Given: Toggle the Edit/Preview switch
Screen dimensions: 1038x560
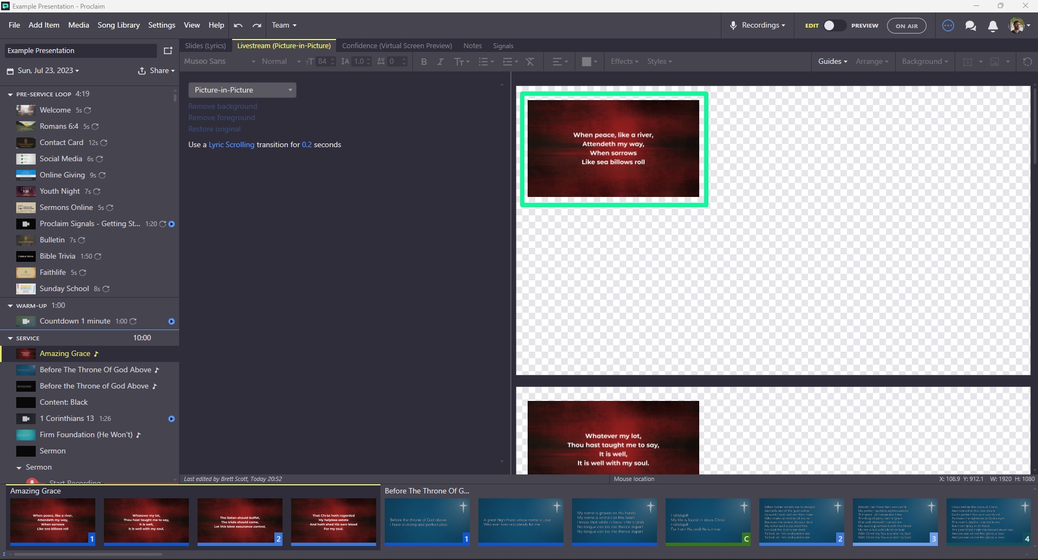Looking at the screenshot, I should (x=833, y=25).
